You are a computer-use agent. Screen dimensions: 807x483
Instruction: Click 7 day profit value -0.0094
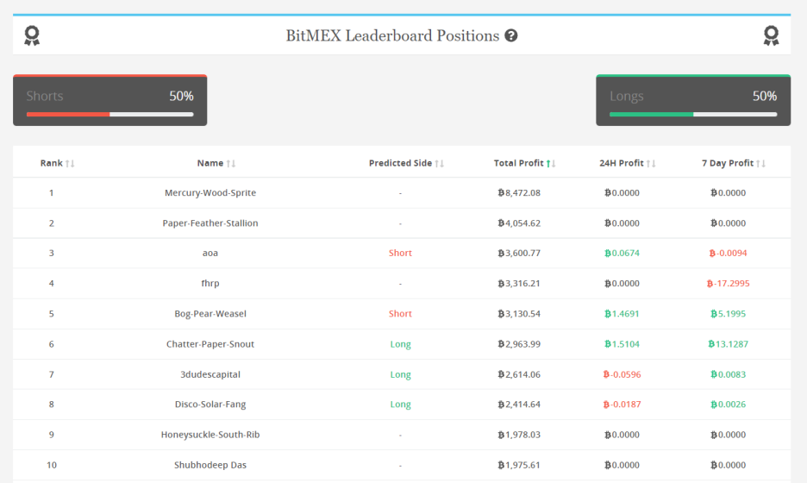pos(728,253)
